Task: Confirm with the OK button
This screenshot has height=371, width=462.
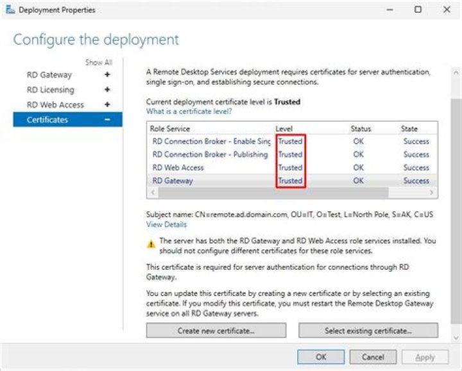Action: point(321,357)
